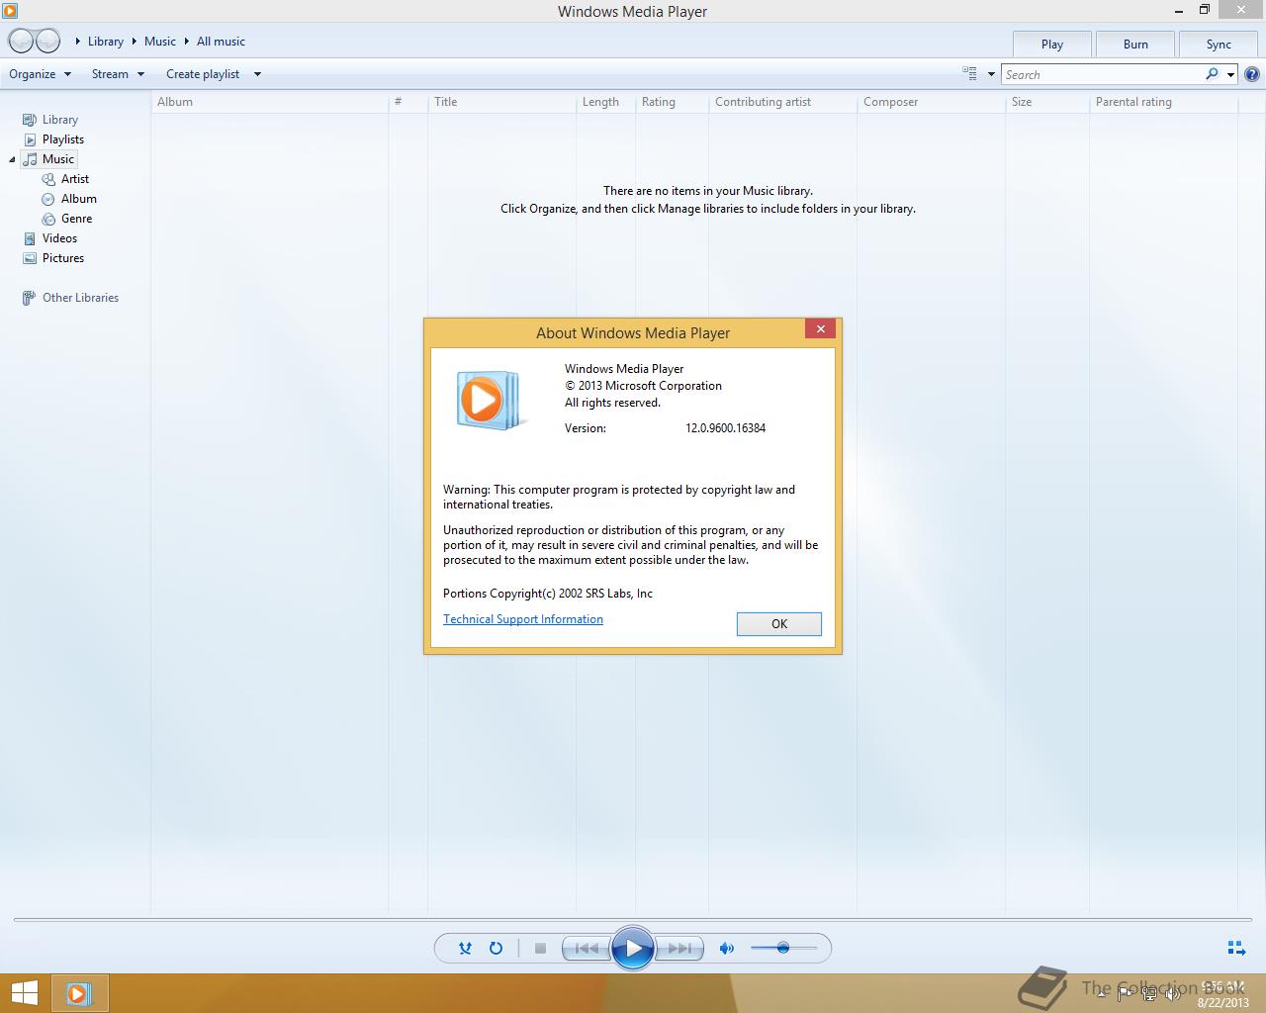Screen dimensions: 1266x1013
Task: Click Create playlist button
Action: (x=203, y=74)
